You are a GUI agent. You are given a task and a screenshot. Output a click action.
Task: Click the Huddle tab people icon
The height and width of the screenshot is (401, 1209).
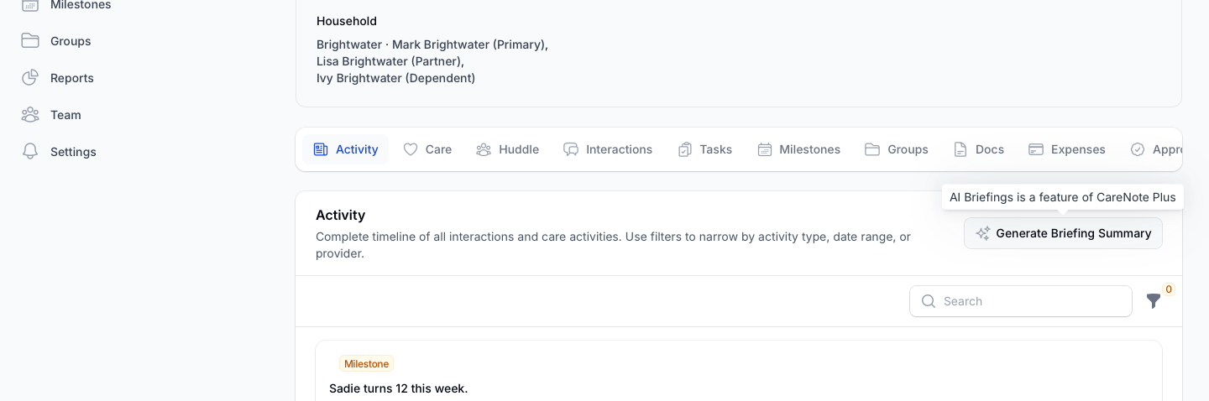(x=484, y=149)
